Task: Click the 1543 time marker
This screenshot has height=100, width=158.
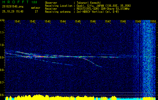Action: coord(47,21)
